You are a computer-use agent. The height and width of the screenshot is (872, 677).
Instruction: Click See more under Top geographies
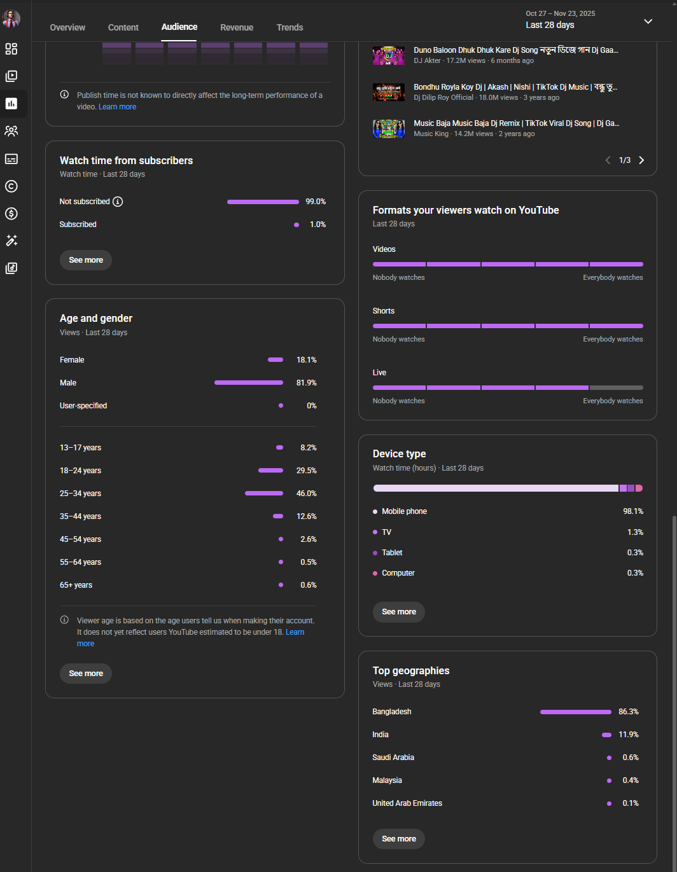point(399,839)
